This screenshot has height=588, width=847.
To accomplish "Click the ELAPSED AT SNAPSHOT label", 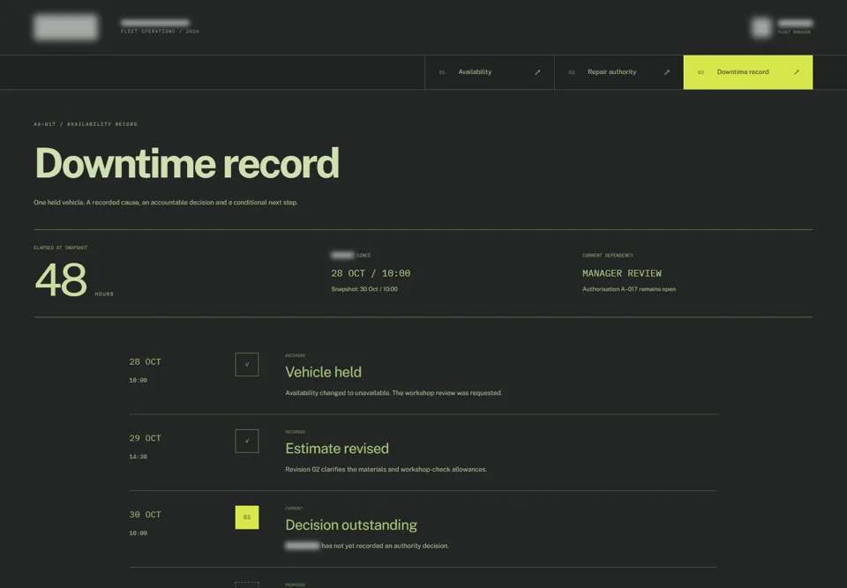I will coord(61,248).
